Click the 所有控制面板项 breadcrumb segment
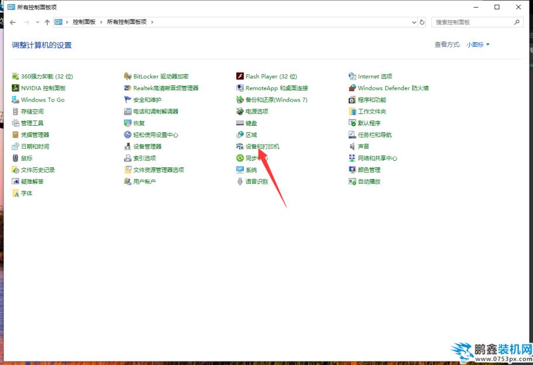The width and height of the screenshot is (533, 365). point(126,22)
